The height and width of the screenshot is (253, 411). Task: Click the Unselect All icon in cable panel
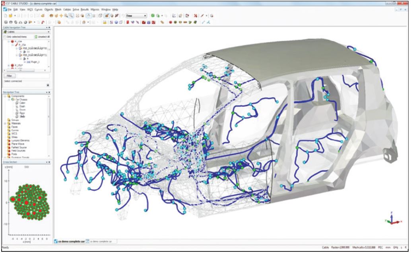point(36,37)
